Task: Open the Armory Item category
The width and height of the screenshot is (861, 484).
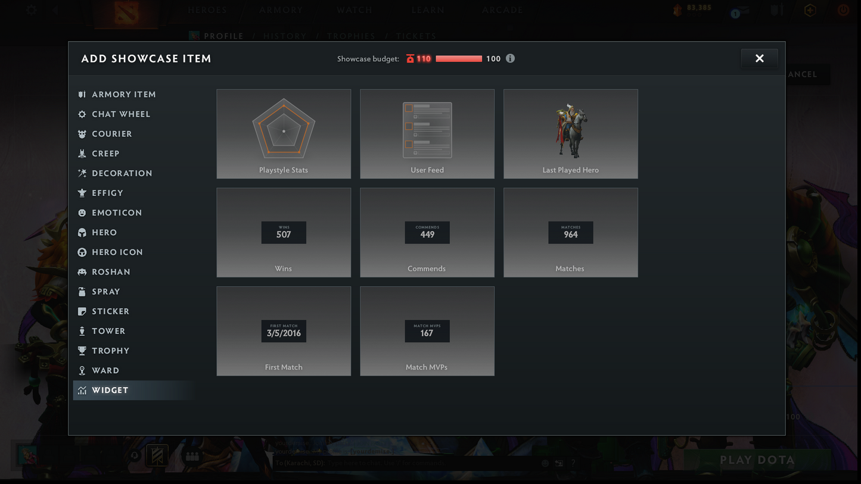Action: (x=133, y=95)
